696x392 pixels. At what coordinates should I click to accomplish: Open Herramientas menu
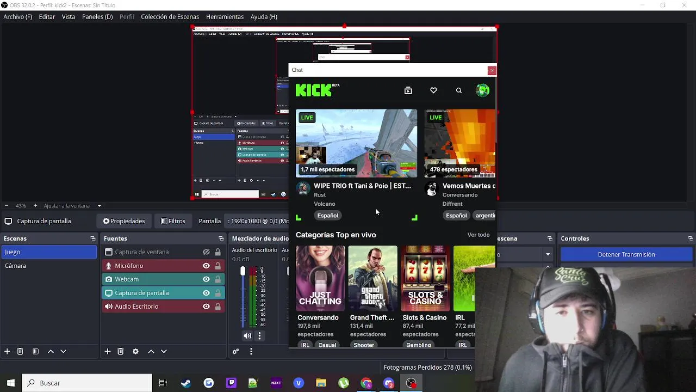[225, 17]
